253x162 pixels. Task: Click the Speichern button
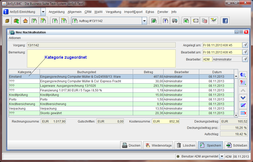[x=210, y=145]
